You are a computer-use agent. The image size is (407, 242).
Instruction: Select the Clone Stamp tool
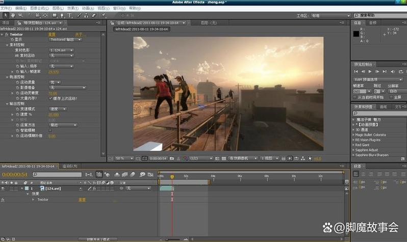[x=86, y=16]
